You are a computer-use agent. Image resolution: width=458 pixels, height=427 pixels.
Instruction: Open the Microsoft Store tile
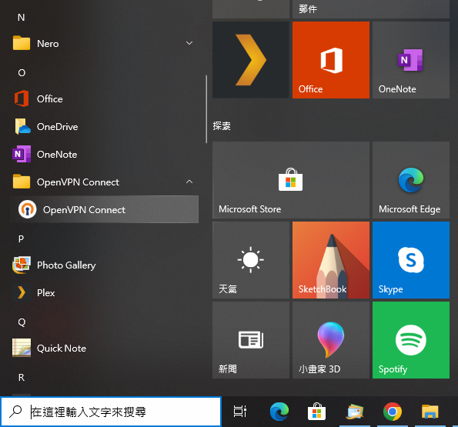(291, 180)
